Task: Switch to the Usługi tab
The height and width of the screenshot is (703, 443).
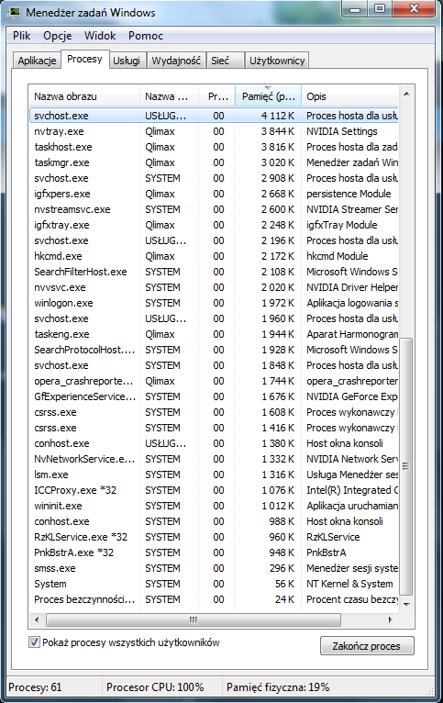Action: point(127,61)
